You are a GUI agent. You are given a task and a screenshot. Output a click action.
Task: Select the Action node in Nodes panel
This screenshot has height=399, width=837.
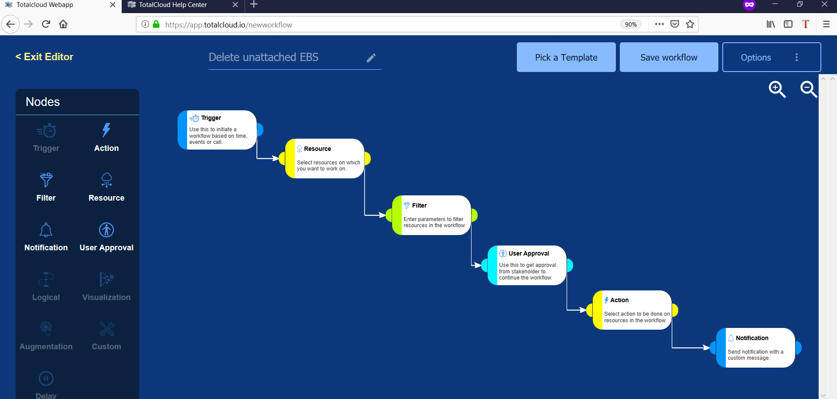click(x=106, y=138)
